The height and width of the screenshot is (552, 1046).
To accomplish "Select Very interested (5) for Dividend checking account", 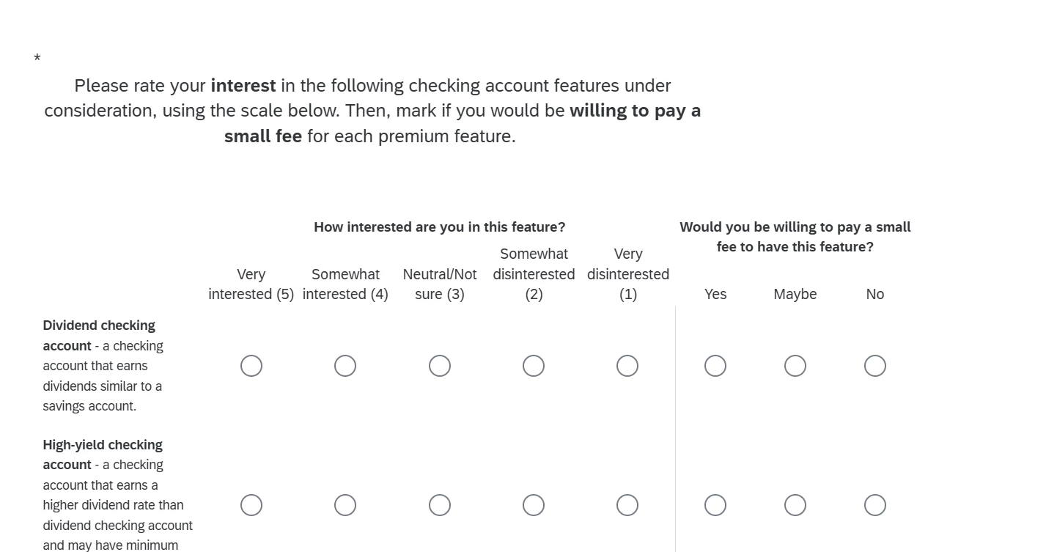I will click(251, 366).
